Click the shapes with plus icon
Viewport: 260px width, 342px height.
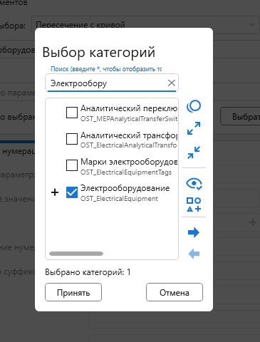coord(194,204)
